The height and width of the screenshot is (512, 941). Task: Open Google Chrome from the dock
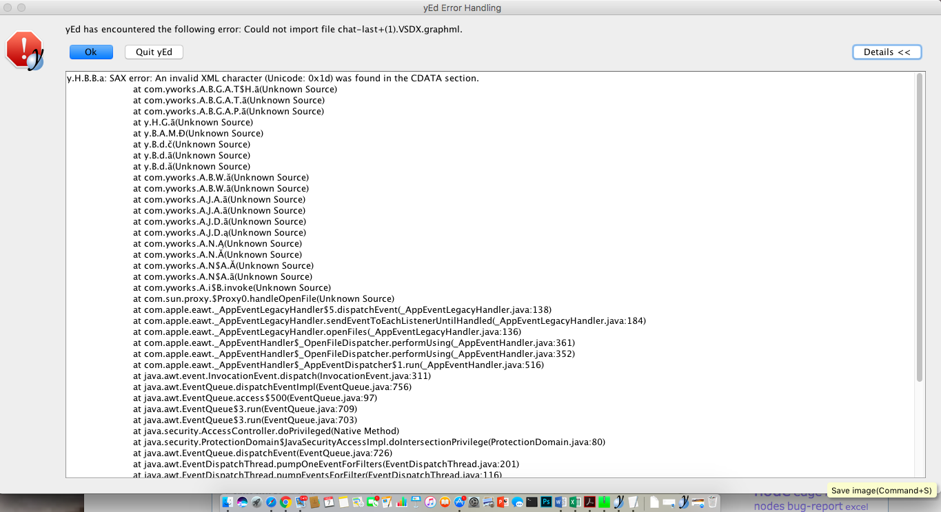[x=285, y=502]
